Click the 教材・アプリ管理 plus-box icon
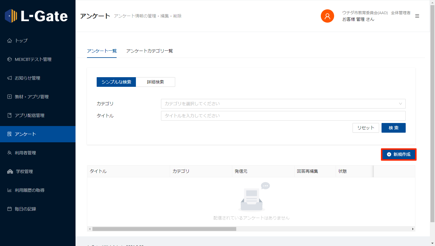This screenshot has width=435, height=246. coord(9,97)
